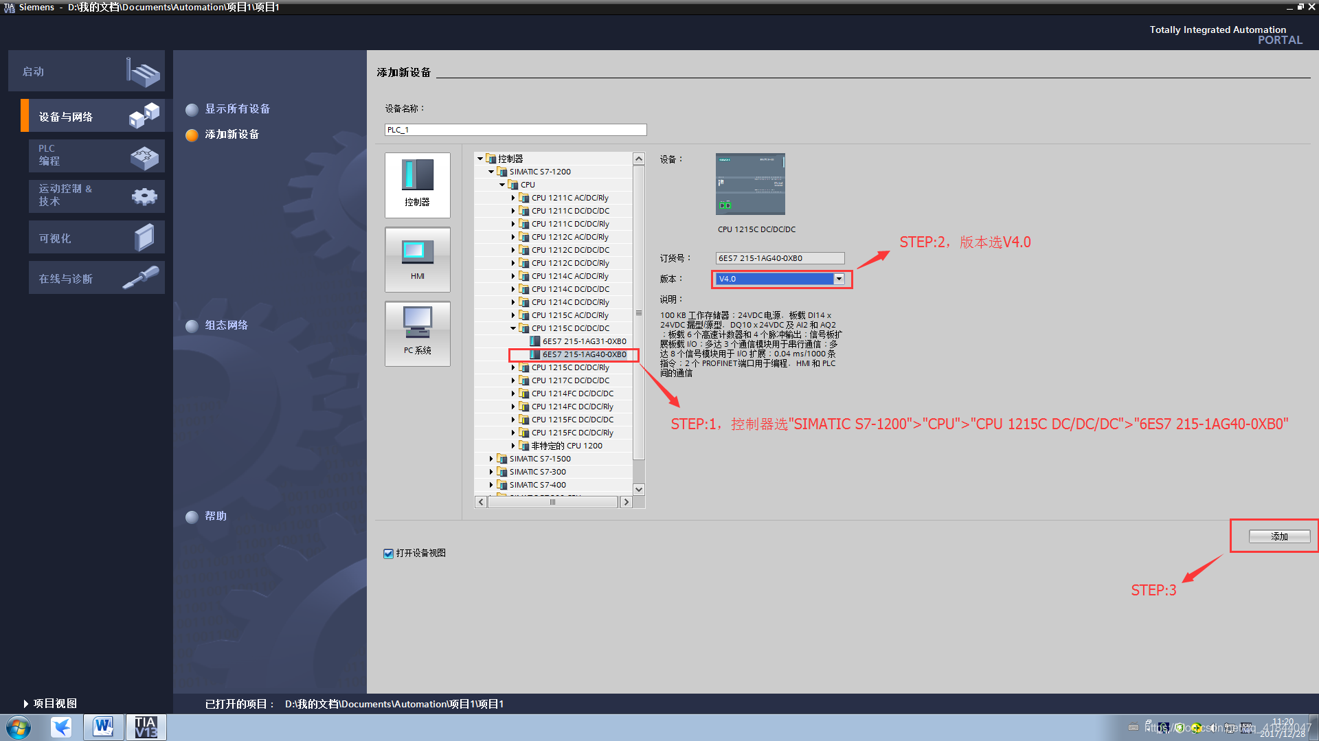
Task: Open the TIA V13 taskbar icon
Action: (146, 727)
